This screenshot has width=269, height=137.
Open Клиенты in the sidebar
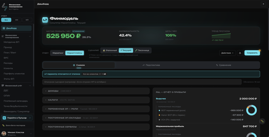(x=8, y=68)
